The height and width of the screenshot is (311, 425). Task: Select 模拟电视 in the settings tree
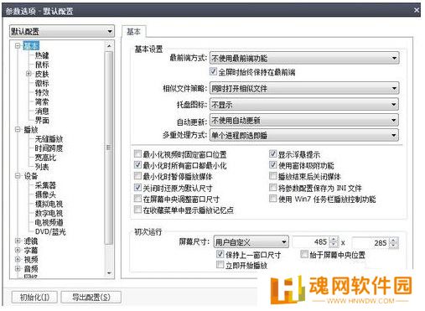pyautogui.click(x=49, y=204)
